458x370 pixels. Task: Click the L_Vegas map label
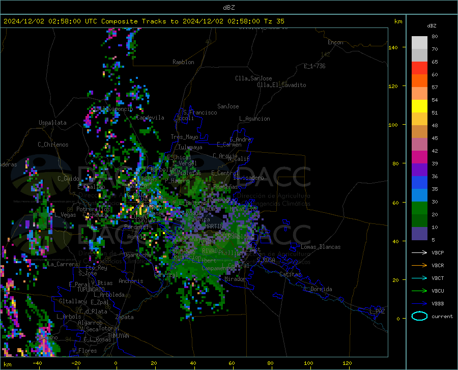[65, 215]
